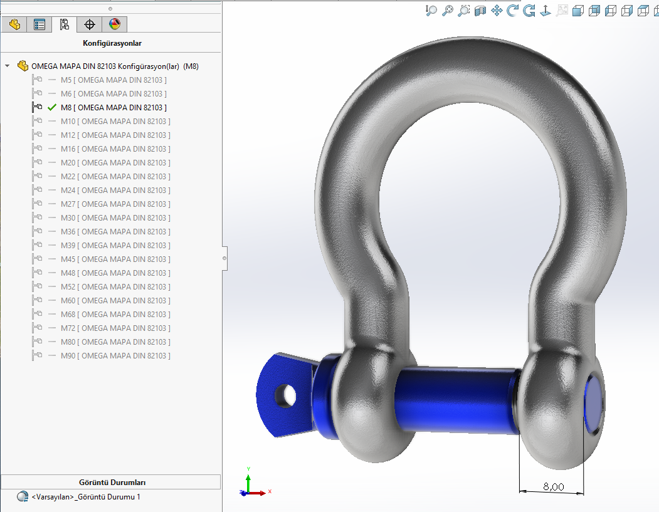Select the M80 configuration
This screenshot has height=512, width=659.
[115, 342]
